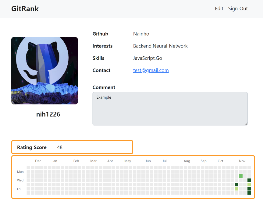Click the Wed row label on heatmap

(x=20, y=180)
